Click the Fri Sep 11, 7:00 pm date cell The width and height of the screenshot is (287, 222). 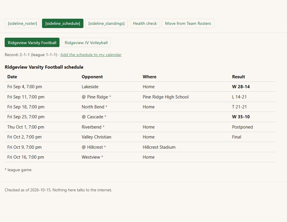coord(26,97)
